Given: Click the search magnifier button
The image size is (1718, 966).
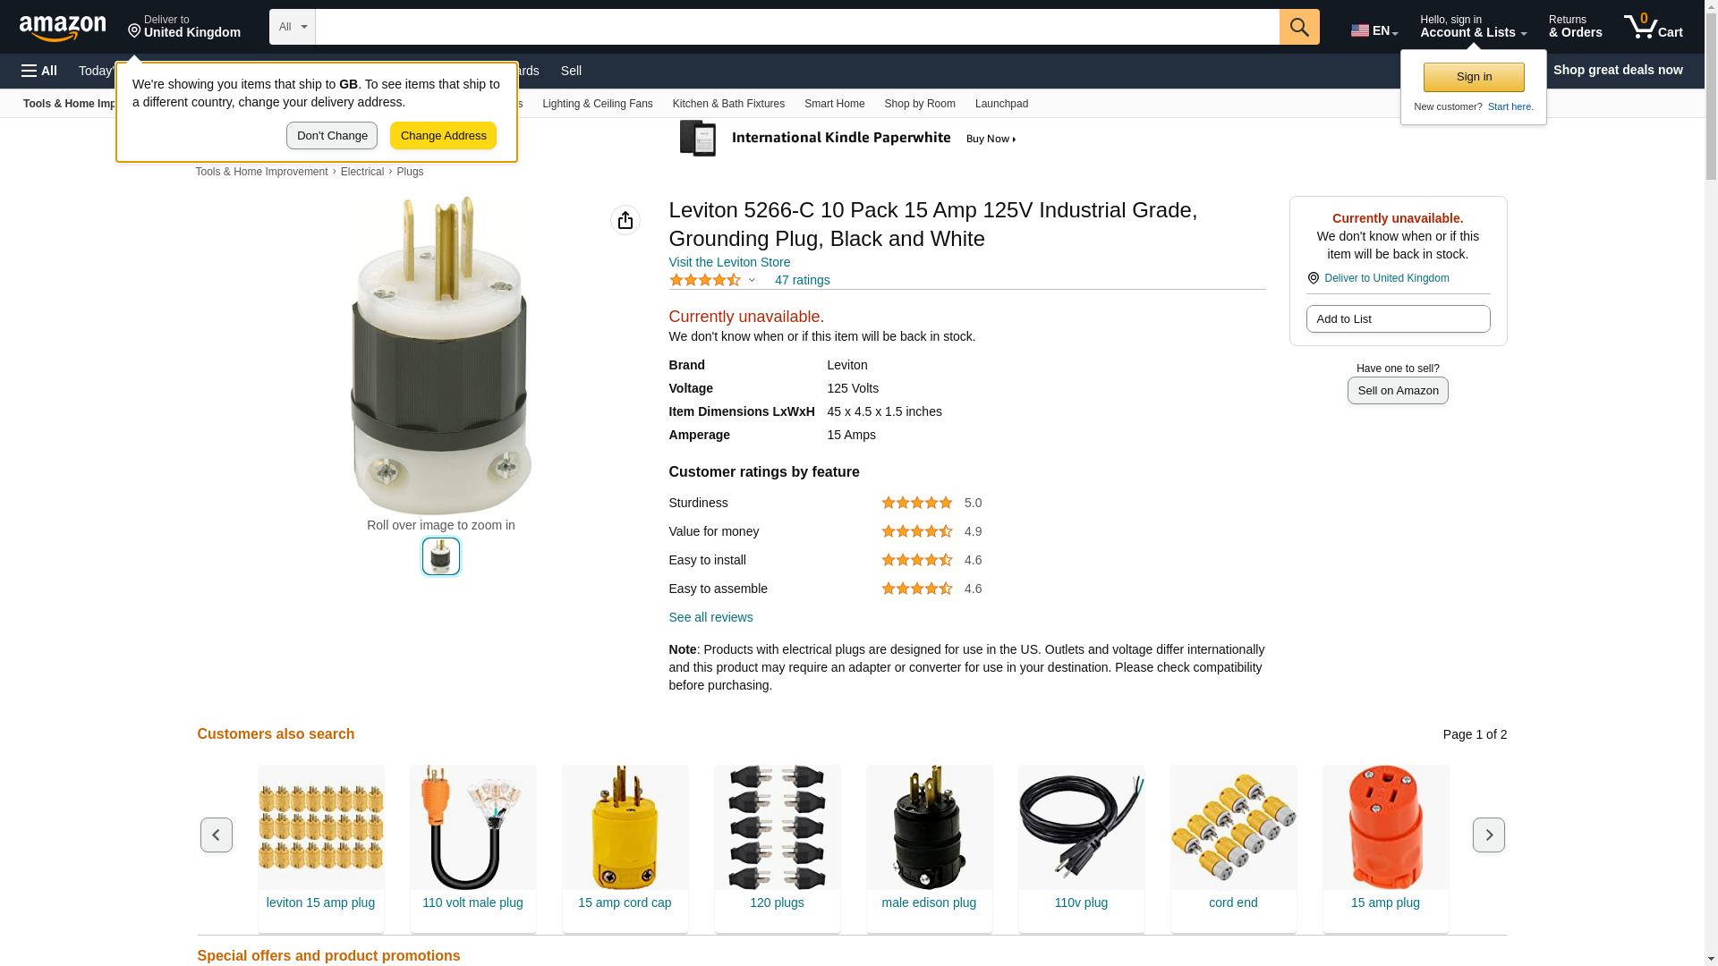Looking at the screenshot, I should click(1299, 27).
